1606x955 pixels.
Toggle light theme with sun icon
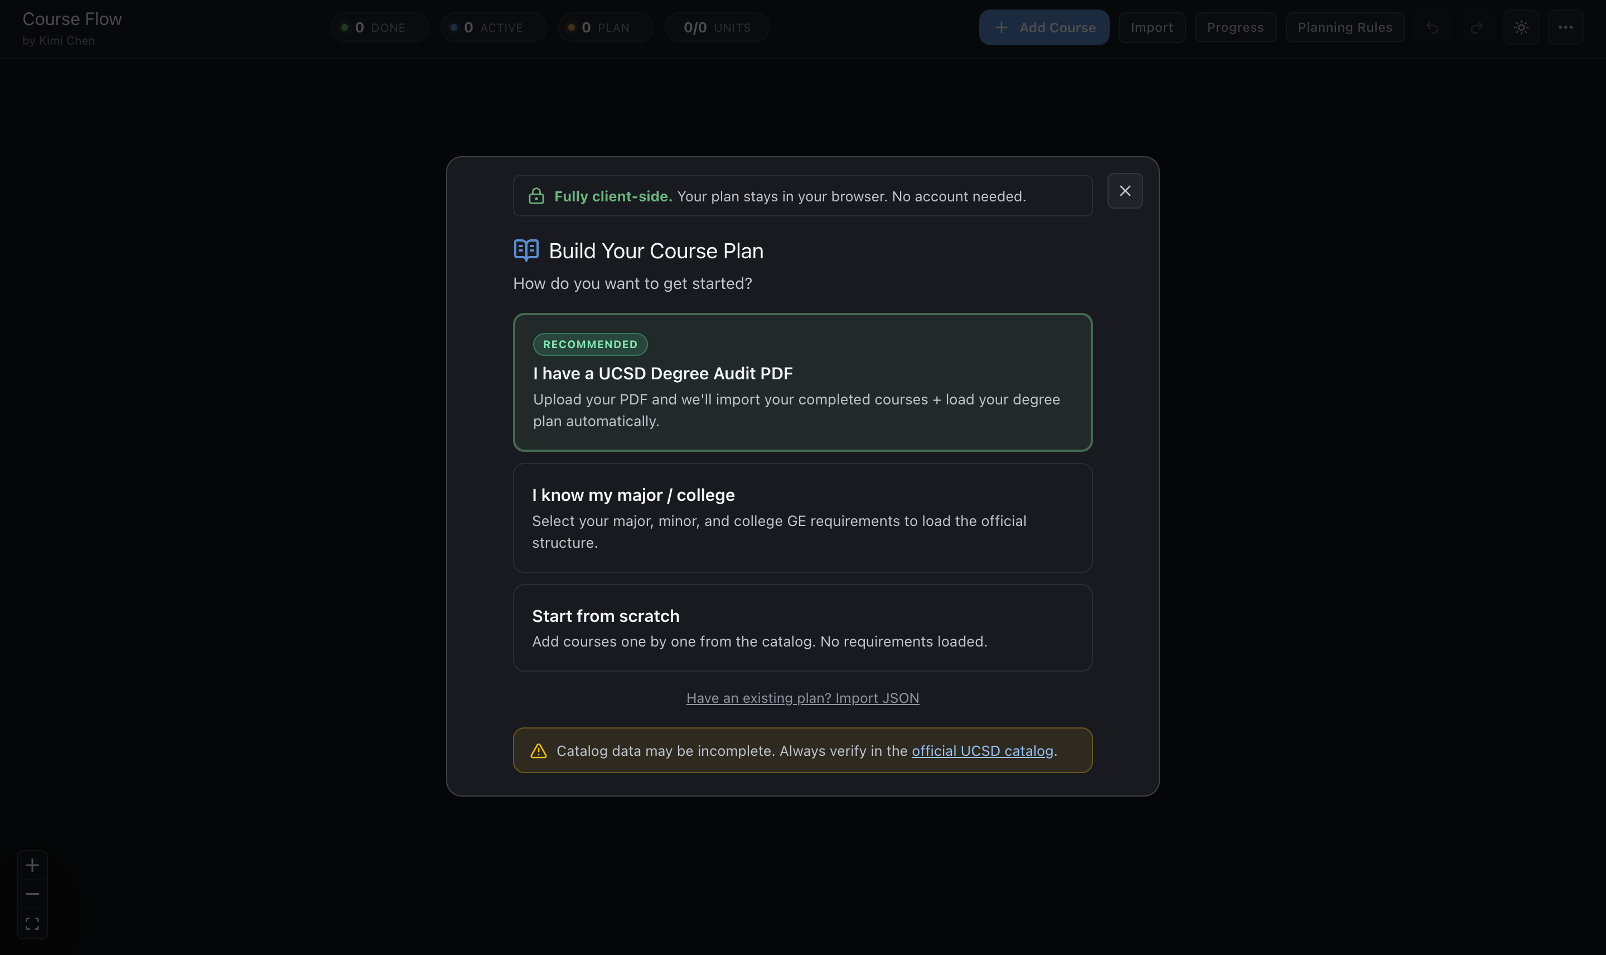[x=1521, y=28]
